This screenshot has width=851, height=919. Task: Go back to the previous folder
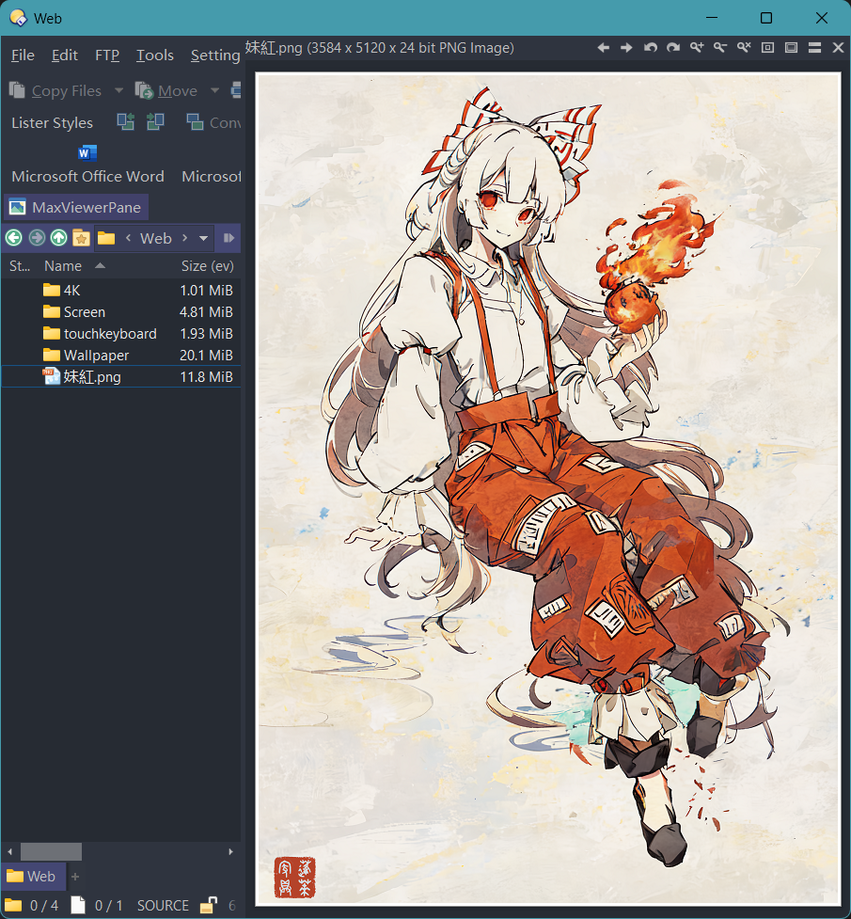[14, 238]
